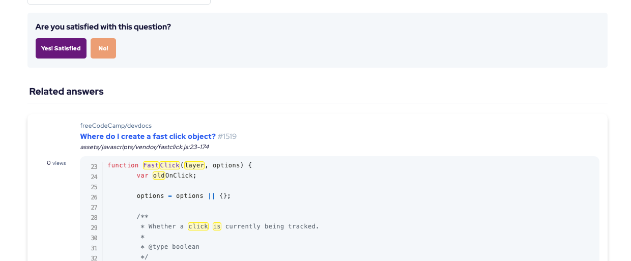Click the highlighted 'layer' parameter
Viewport: 631px width, 261px height.
[x=194, y=165]
